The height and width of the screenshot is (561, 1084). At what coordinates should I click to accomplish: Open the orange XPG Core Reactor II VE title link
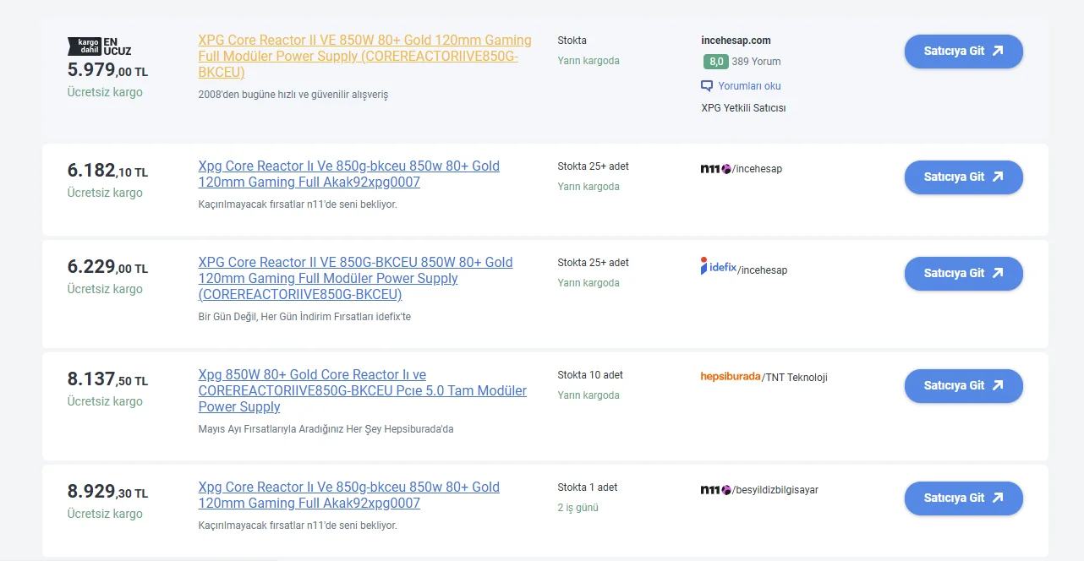365,57
